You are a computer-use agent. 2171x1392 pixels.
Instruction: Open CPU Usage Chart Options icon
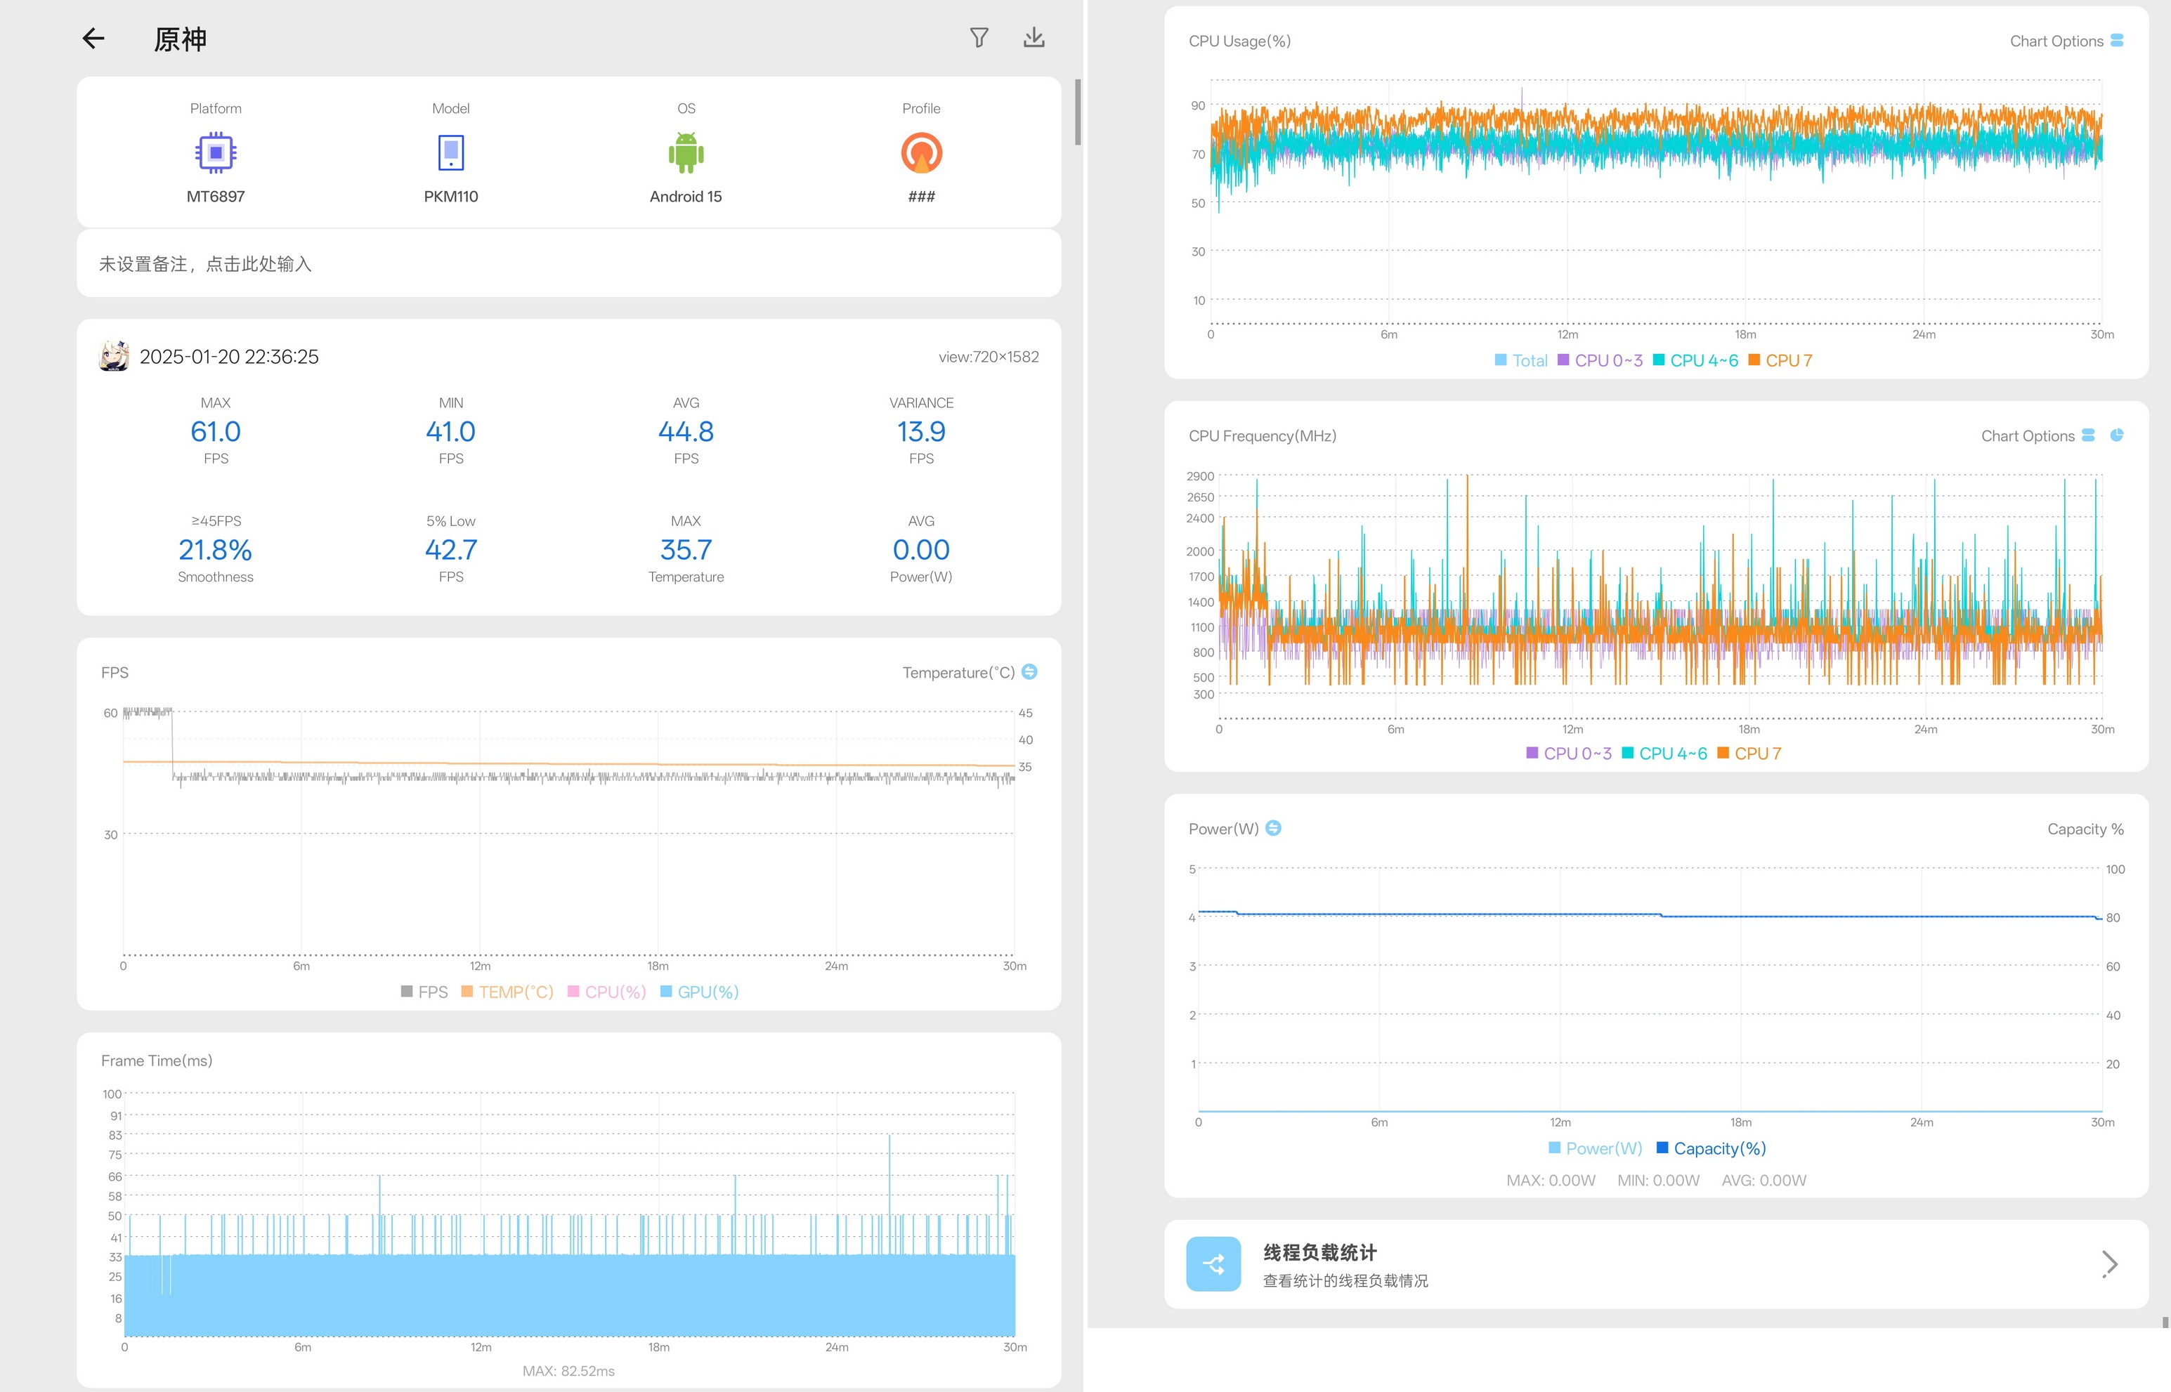click(x=2117, y=41)
